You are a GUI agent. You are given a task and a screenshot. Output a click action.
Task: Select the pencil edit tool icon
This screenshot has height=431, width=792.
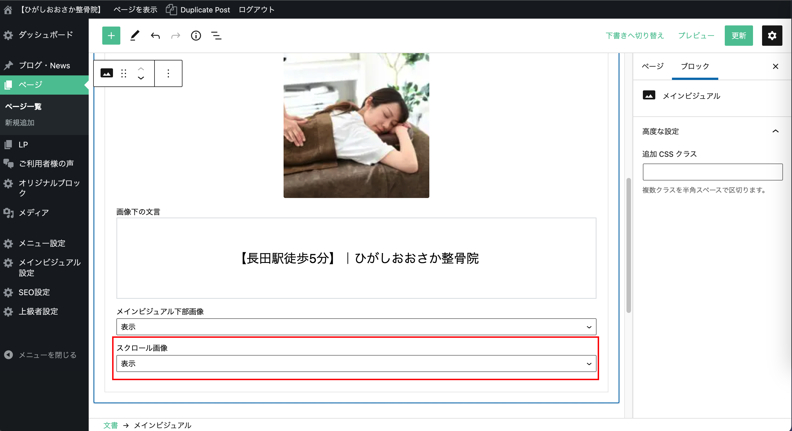(x=134, y=36)
